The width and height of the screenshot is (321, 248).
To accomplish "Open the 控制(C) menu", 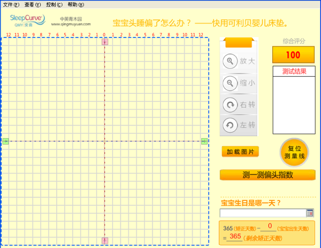I will click(x=54, y=4).
